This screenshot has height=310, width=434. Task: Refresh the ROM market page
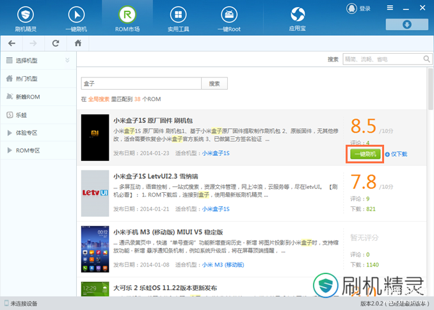pos(56,43)
